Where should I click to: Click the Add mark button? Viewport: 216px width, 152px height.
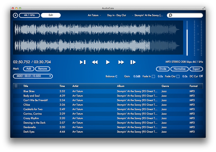tap(28, 68)
